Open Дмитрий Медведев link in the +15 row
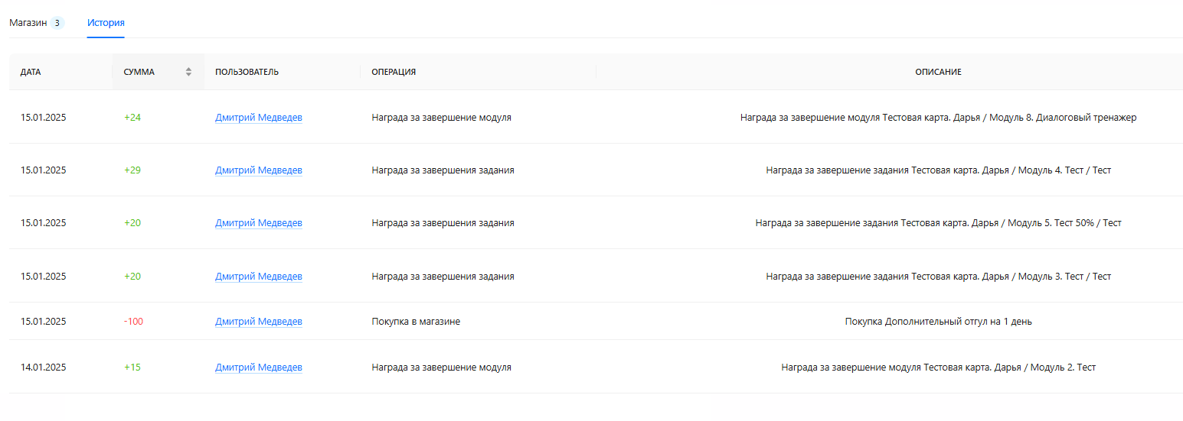The image size is (1183, 421). pos(259,368)
